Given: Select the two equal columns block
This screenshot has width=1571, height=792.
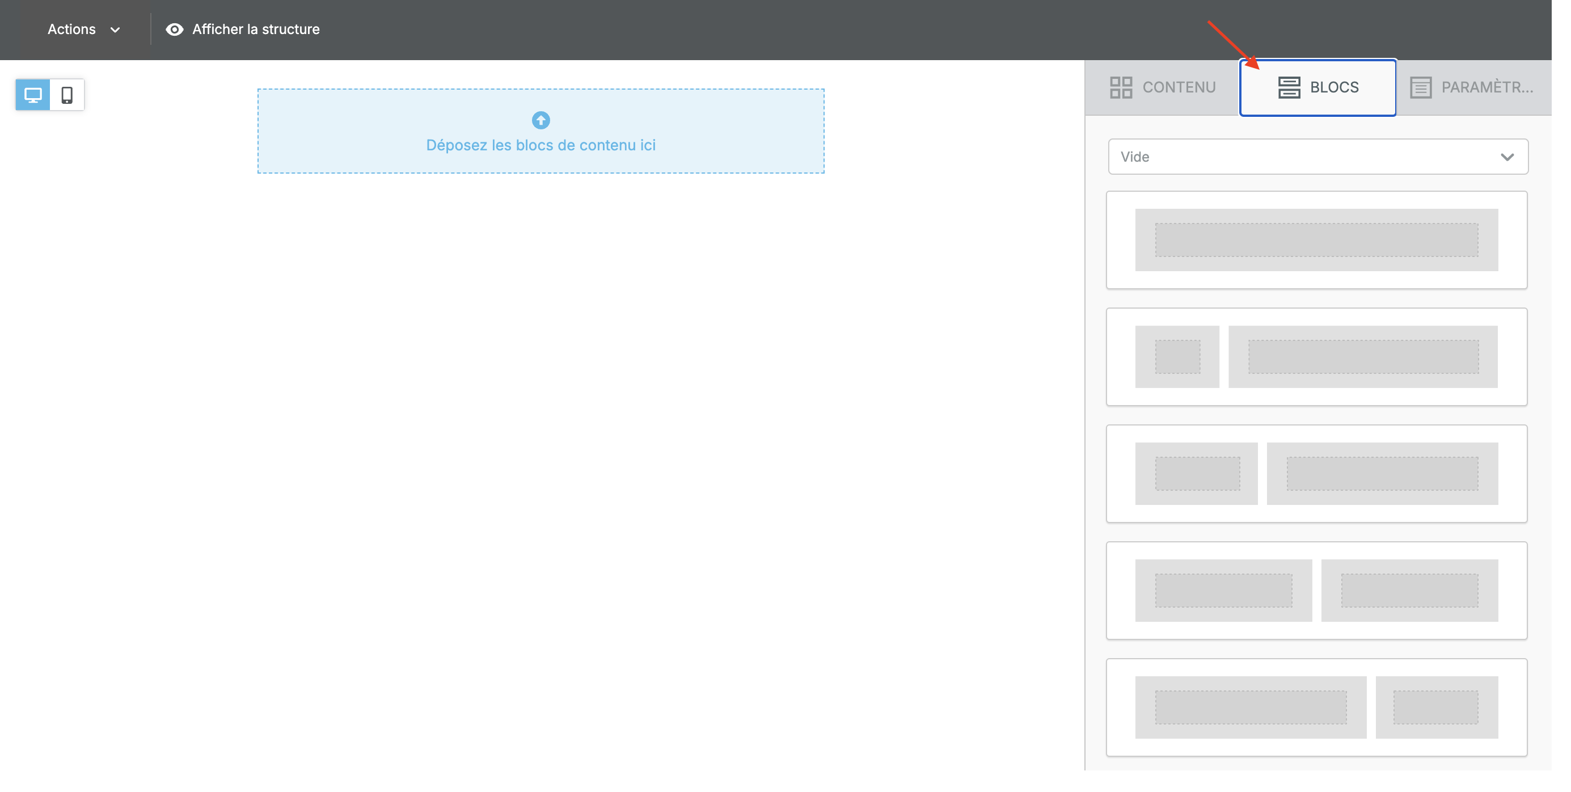Looking at the screenshot, I should (1316, 591).
